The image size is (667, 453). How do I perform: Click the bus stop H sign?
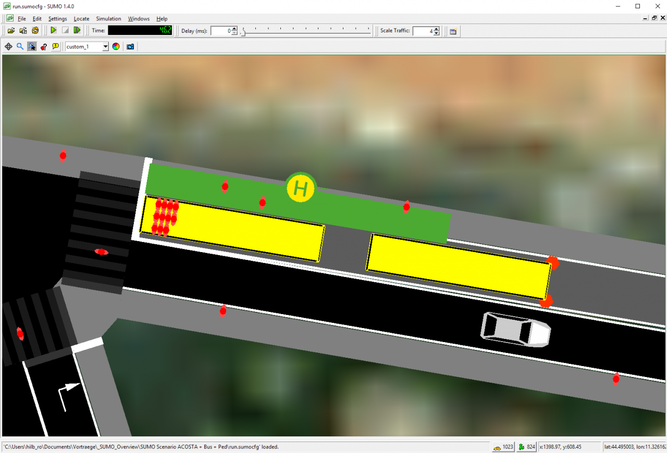click(301, 187)
